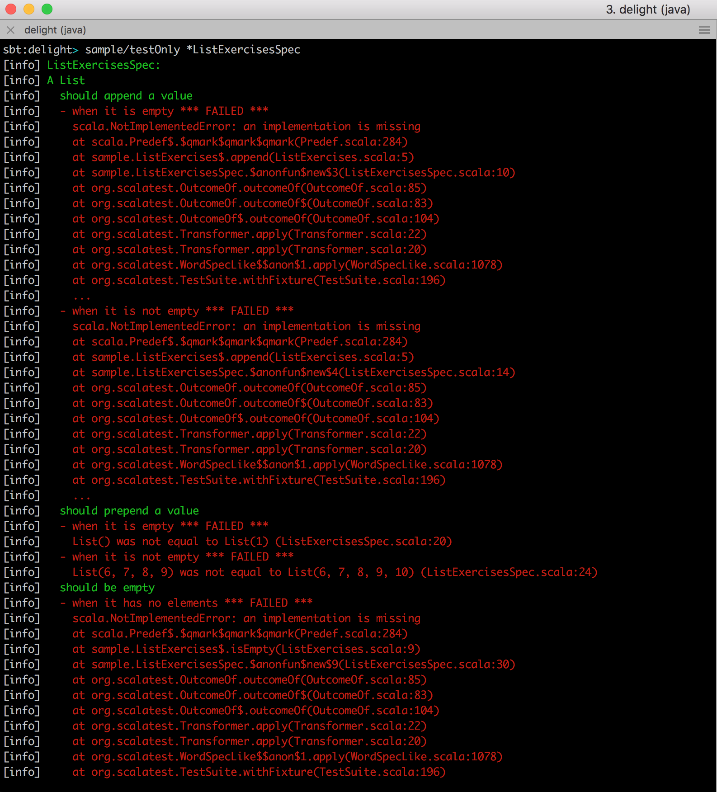717x792 pixels.
Task: Click the yellow minimize window button
Action: pos(29,9)
